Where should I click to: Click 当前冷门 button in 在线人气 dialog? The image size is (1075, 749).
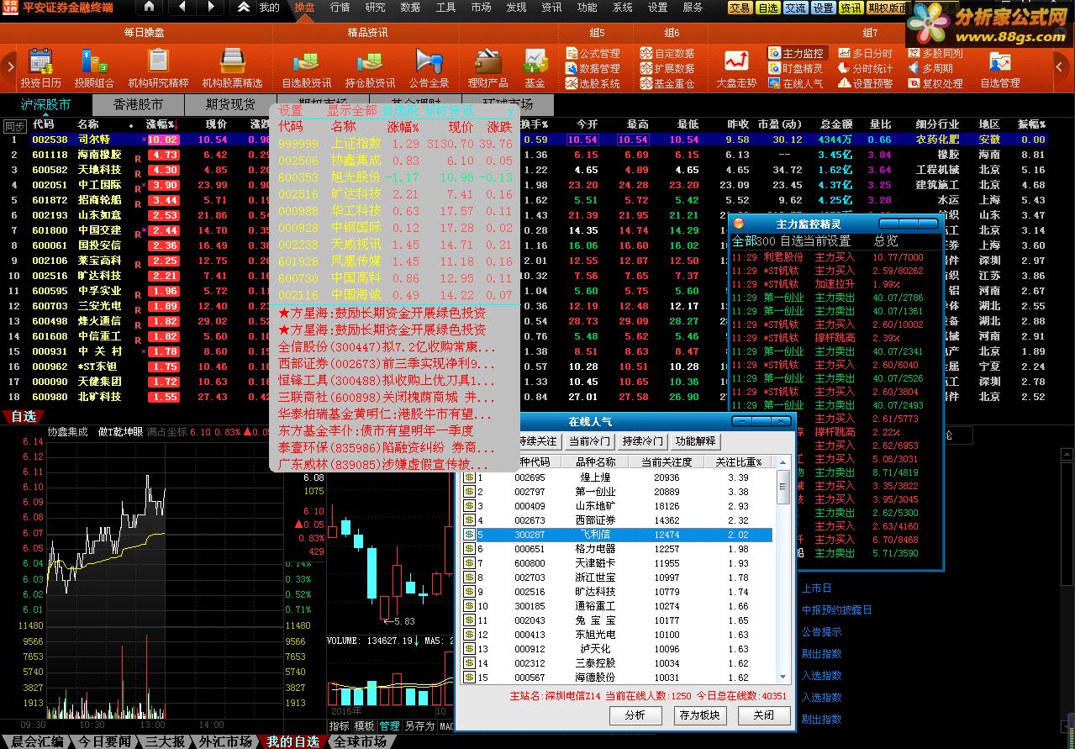coord(588,441)
